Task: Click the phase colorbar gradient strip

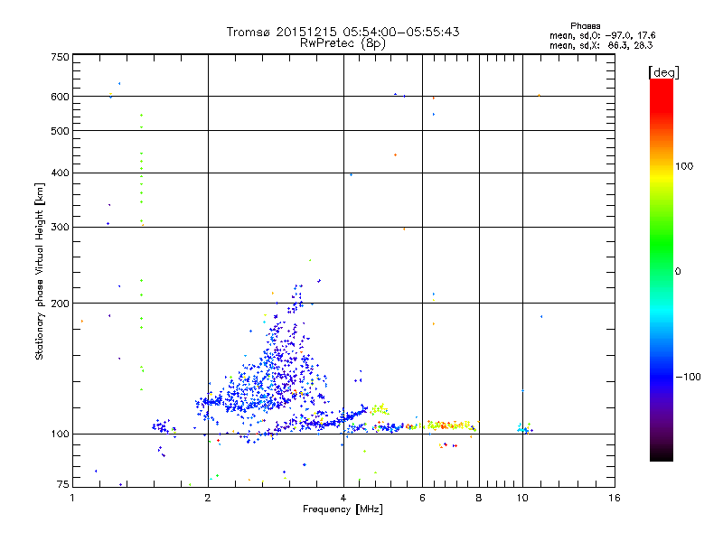Action: coord(662,269)
